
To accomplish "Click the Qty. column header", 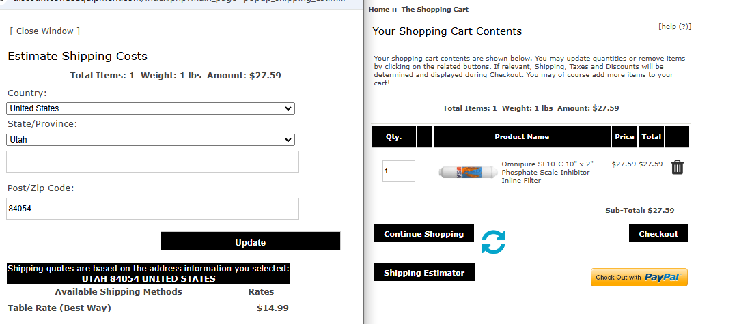I will click(x=393, y=137).
